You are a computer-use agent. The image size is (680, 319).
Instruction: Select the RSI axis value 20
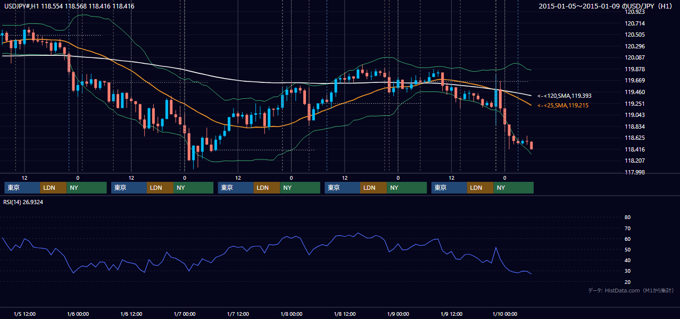click(627, 282)
